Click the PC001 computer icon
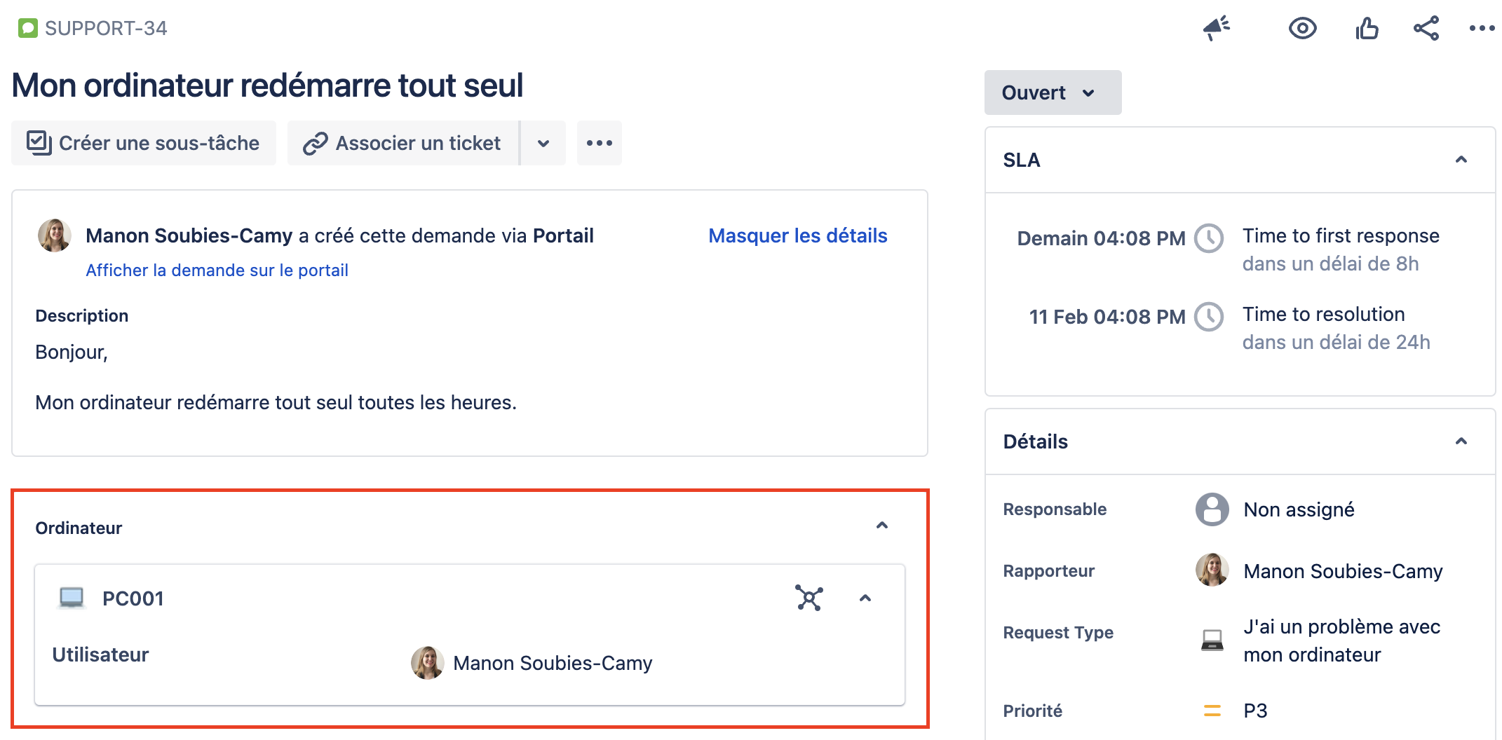This screenshot has width=1502, height=740. pyautogui.click(x=72, y=598)
